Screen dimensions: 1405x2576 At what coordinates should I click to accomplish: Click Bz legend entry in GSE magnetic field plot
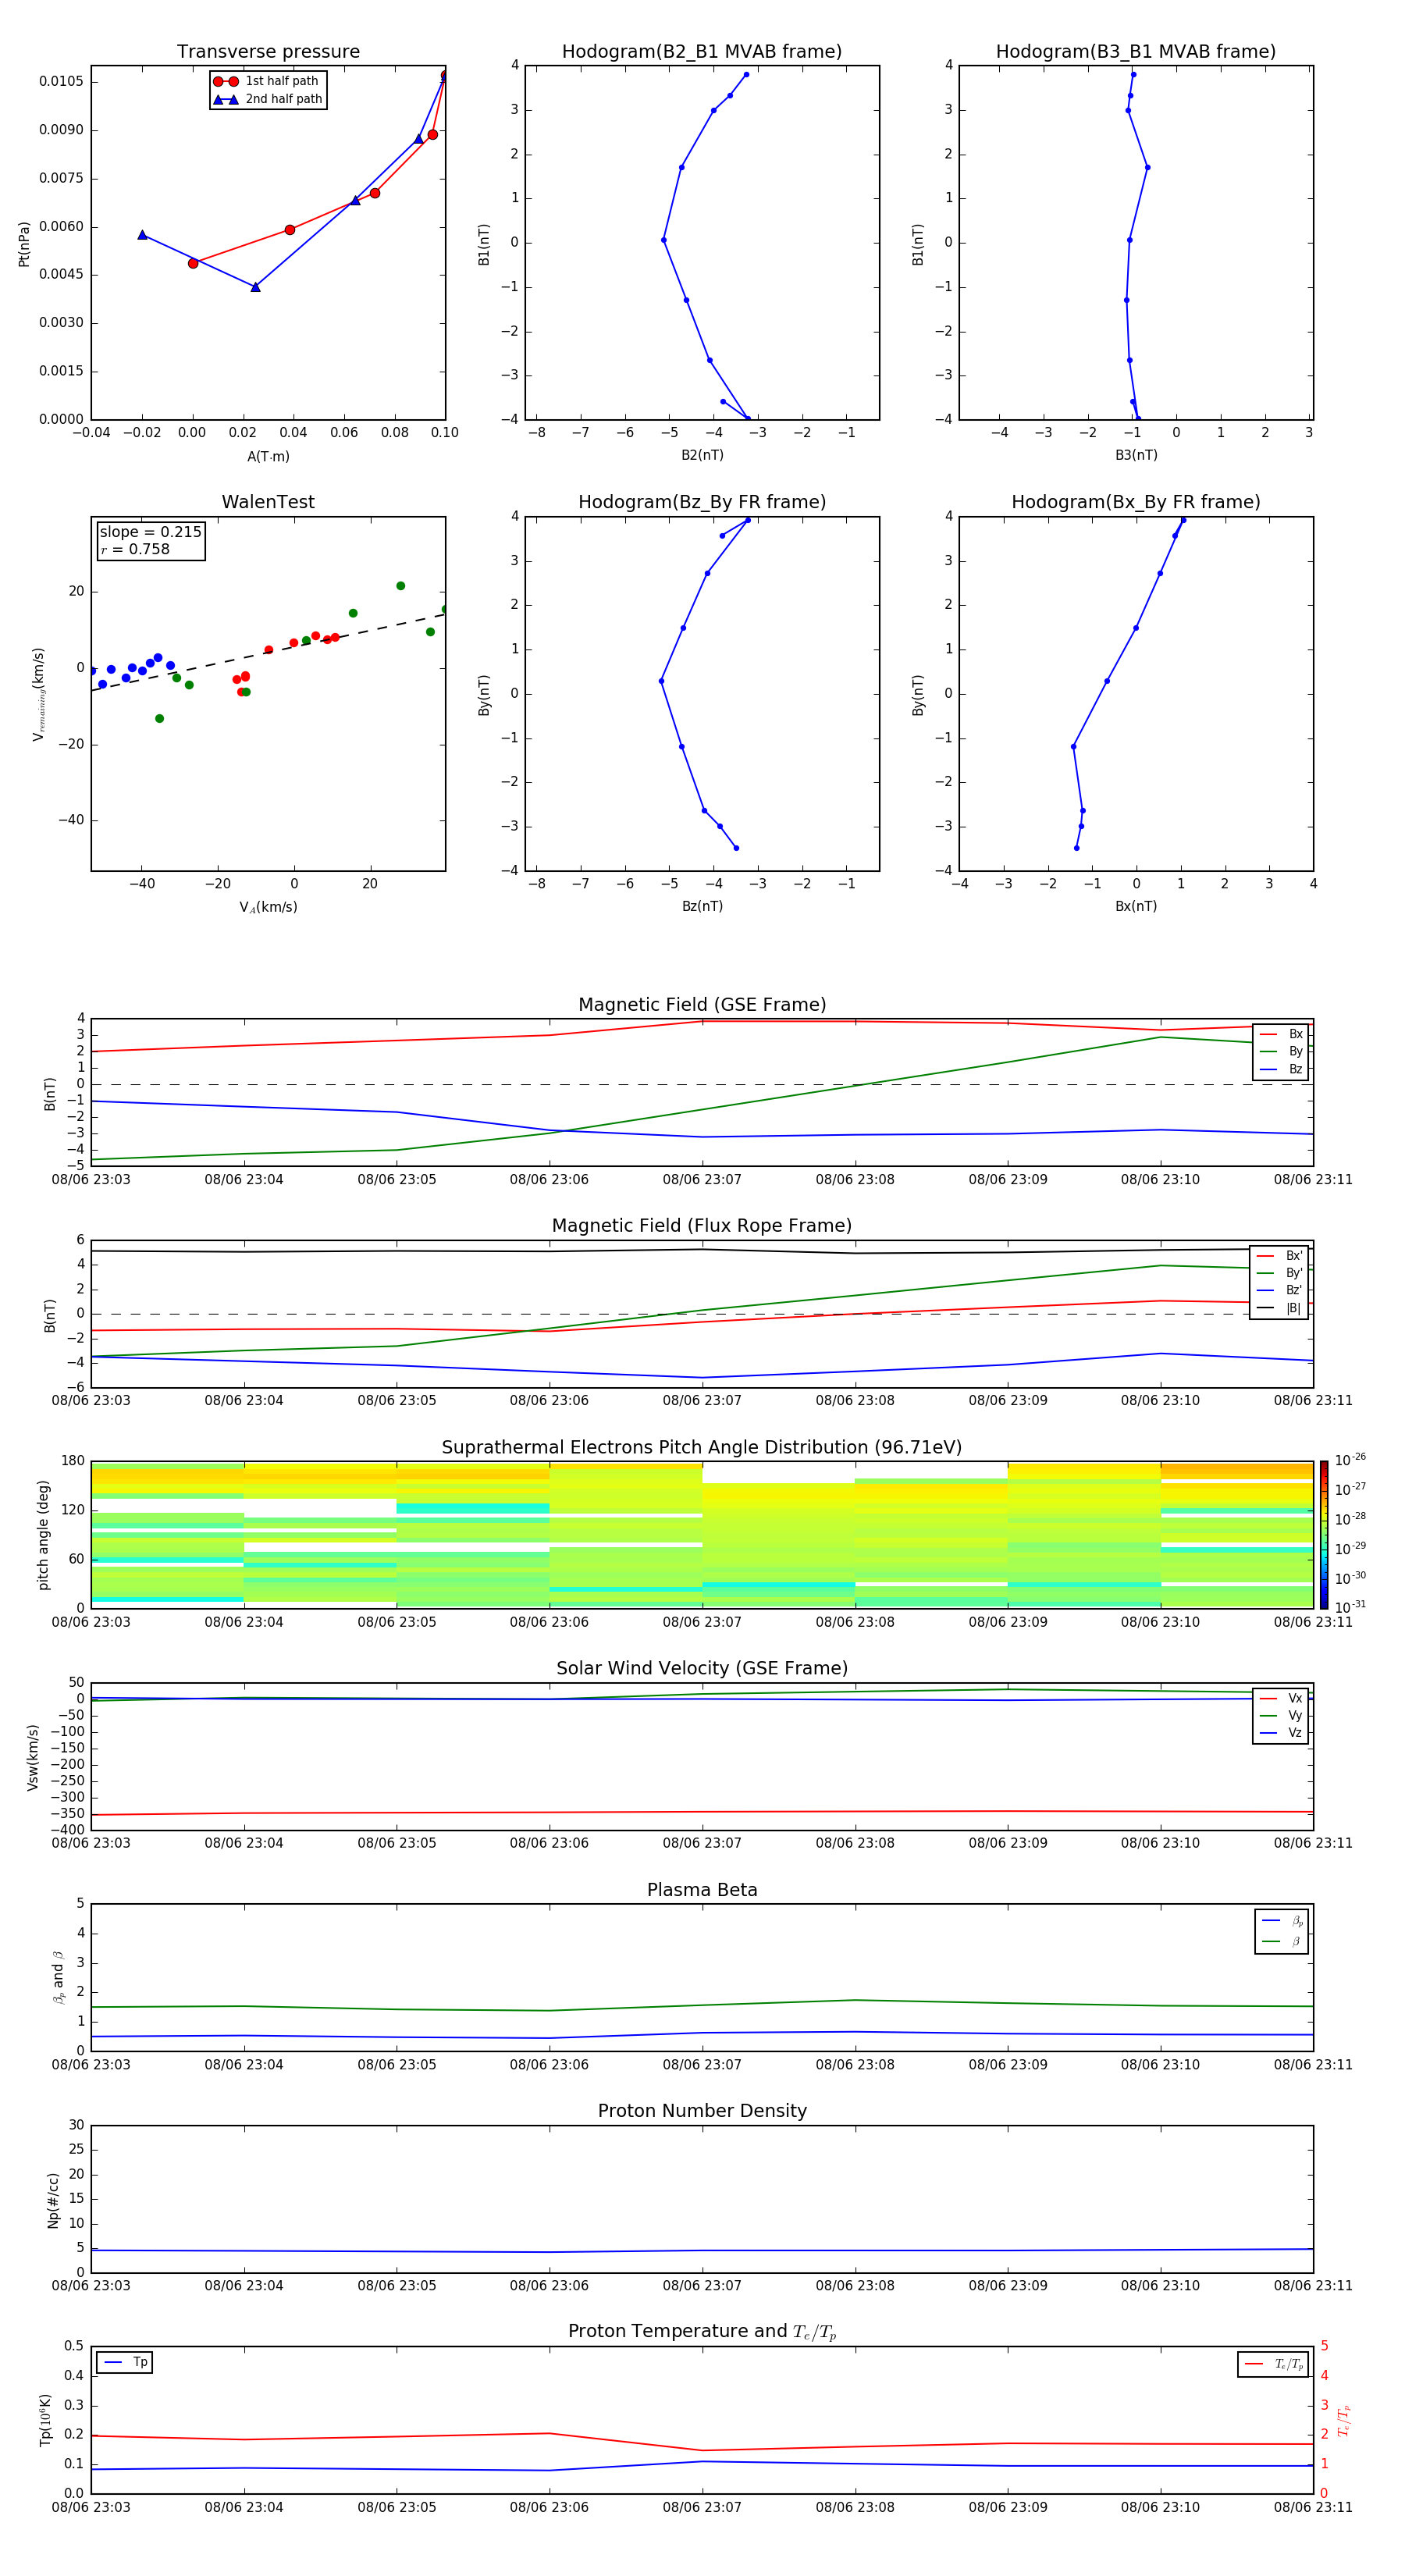(1281, 1069)
